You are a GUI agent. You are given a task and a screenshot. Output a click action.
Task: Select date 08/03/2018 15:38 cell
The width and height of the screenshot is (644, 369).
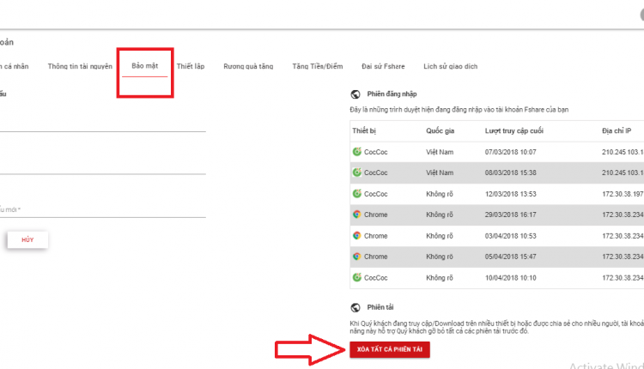(x=511, y=172)
